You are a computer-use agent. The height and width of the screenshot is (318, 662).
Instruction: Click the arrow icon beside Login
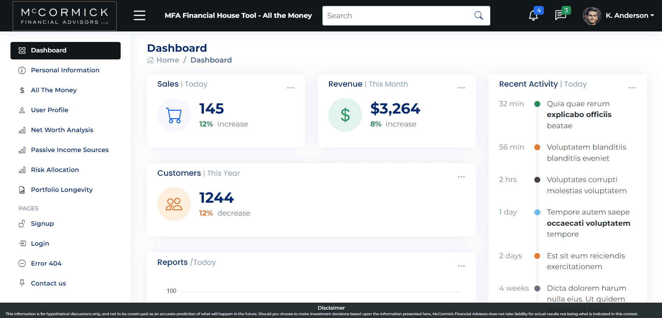pyautogui.click(x=22, y=243)
